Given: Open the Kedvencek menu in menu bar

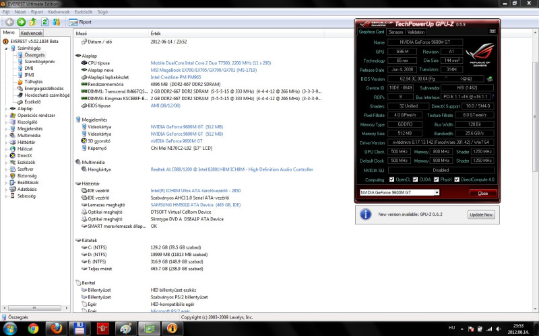Looking at the screenshot, I should (59, 11).
